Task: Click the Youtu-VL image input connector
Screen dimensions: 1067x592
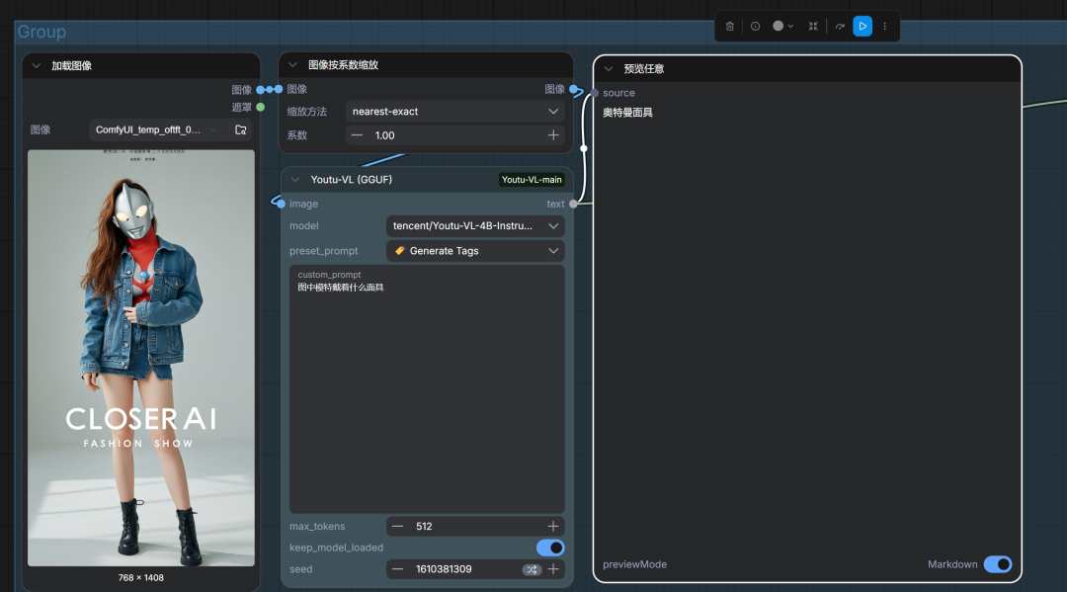Action: coord(281,204)
